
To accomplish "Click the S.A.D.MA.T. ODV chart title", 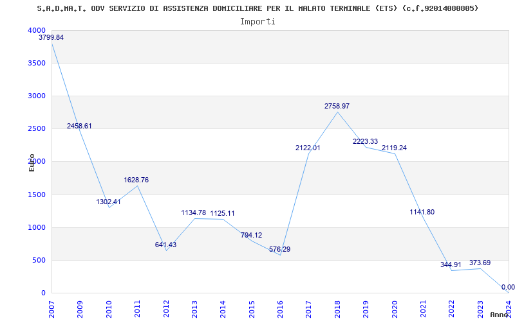I will pyautogui.click(x=257, y=8).
